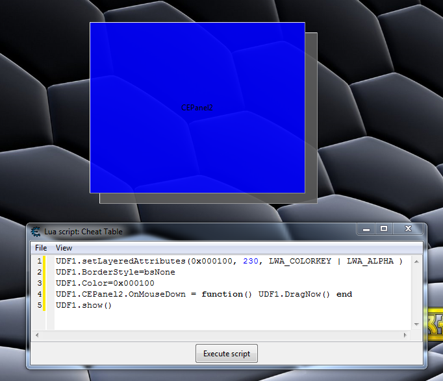Screen dimensions: 443x381
Task: Close the Lua script window
Action: [408, 229]
